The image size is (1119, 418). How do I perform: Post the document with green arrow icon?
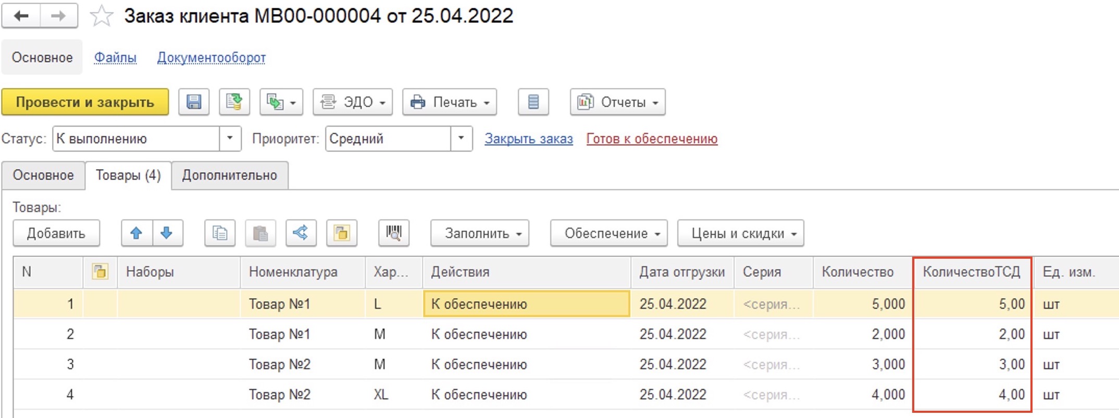point(234,102)
